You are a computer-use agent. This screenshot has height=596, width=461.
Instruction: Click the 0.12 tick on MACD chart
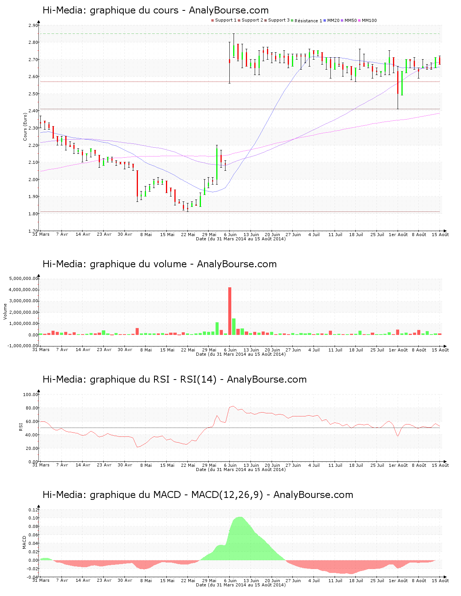33,510
